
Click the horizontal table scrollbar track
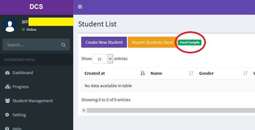point(170,111)
